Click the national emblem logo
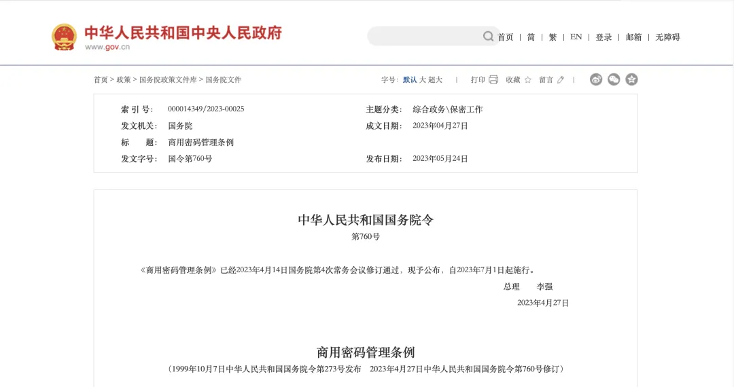Screen dimensions: 734x387 point(64,37)
